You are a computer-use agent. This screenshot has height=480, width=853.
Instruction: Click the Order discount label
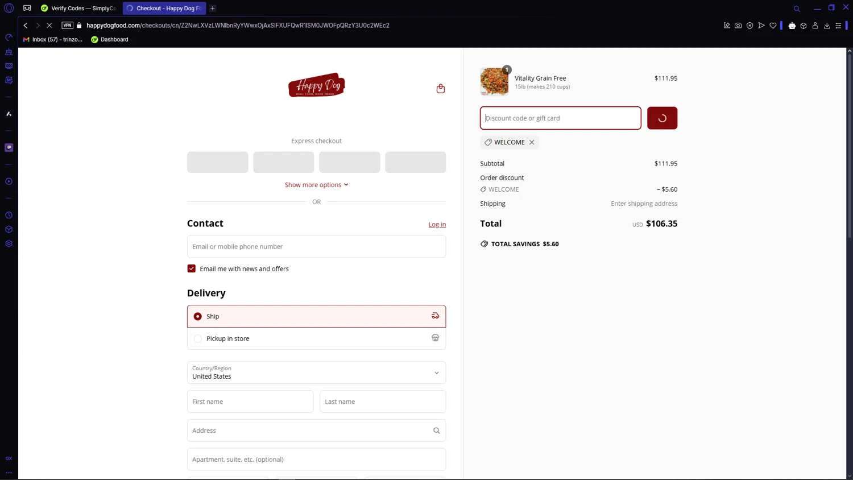(502, 178)
